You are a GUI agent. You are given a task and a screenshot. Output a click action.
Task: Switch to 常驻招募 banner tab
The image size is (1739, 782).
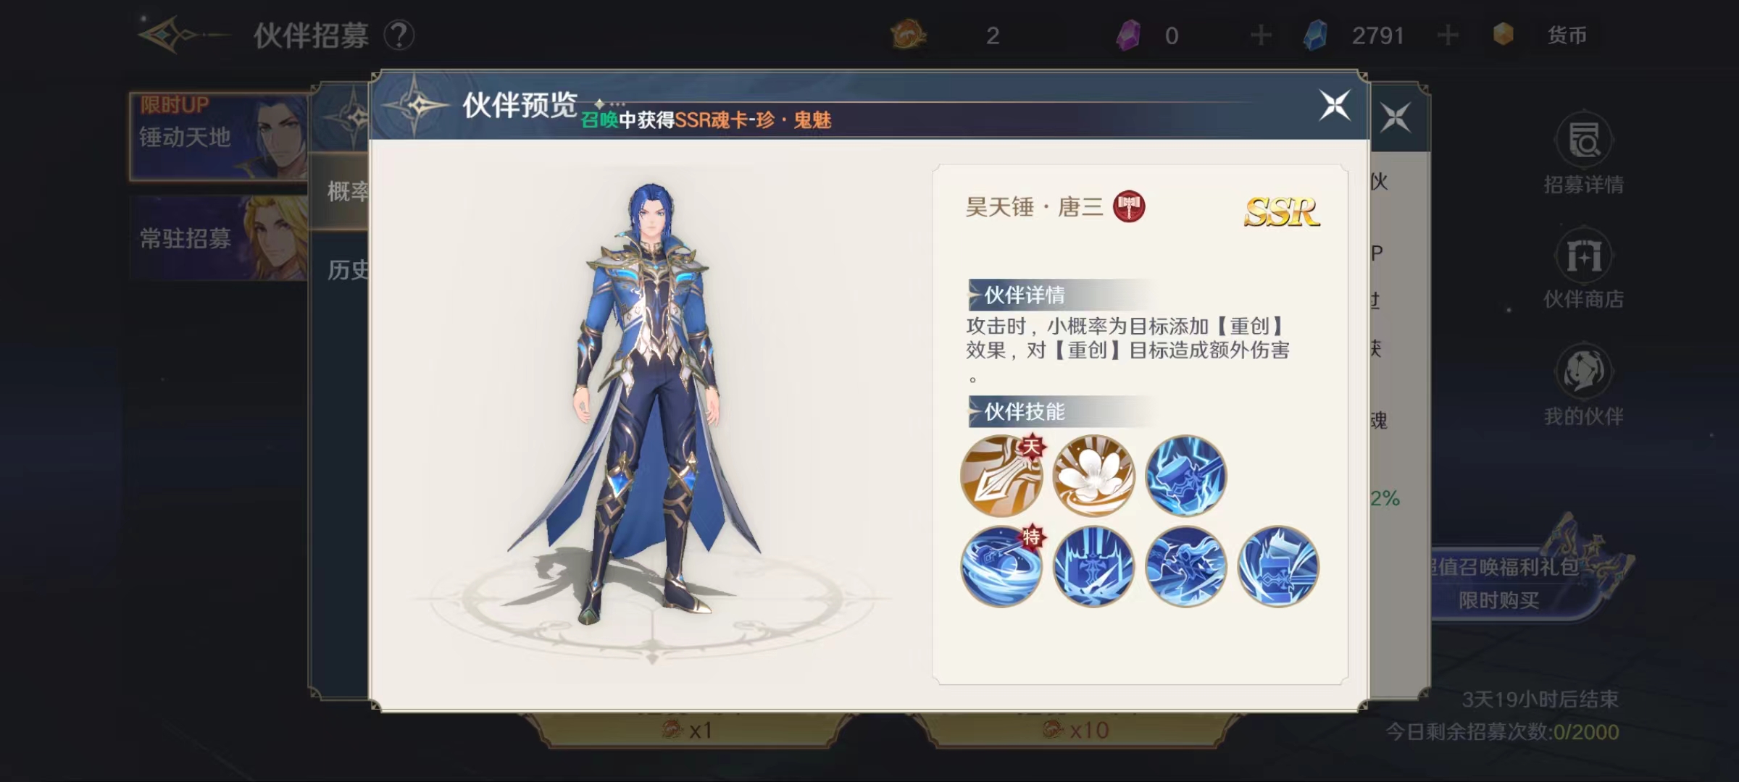pyautogui.click(x=219, y=237)
